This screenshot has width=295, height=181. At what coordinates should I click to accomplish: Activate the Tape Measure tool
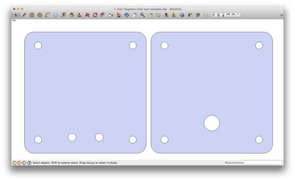63,15
